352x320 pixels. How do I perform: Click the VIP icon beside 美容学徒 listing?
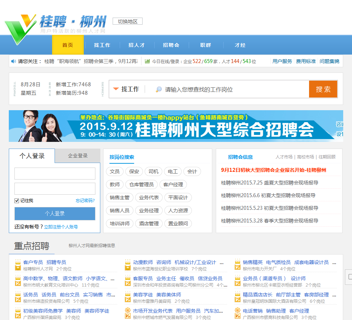pyautogui.click(x=128, y=300)
